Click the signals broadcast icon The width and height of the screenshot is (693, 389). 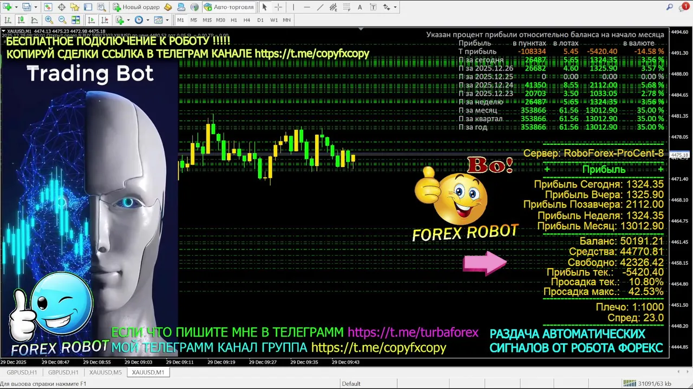tap(194, 7)
